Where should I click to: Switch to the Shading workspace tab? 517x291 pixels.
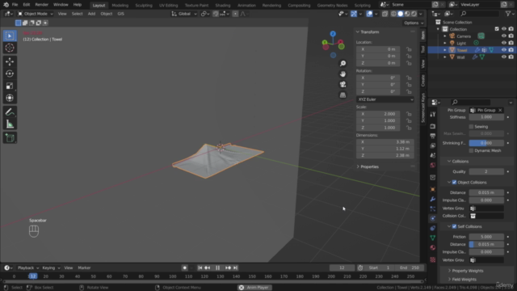223,6
